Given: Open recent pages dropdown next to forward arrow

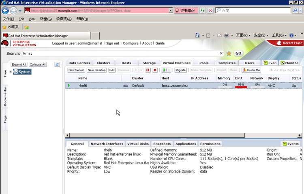Looking at the screenshot, I should point(20,11).
